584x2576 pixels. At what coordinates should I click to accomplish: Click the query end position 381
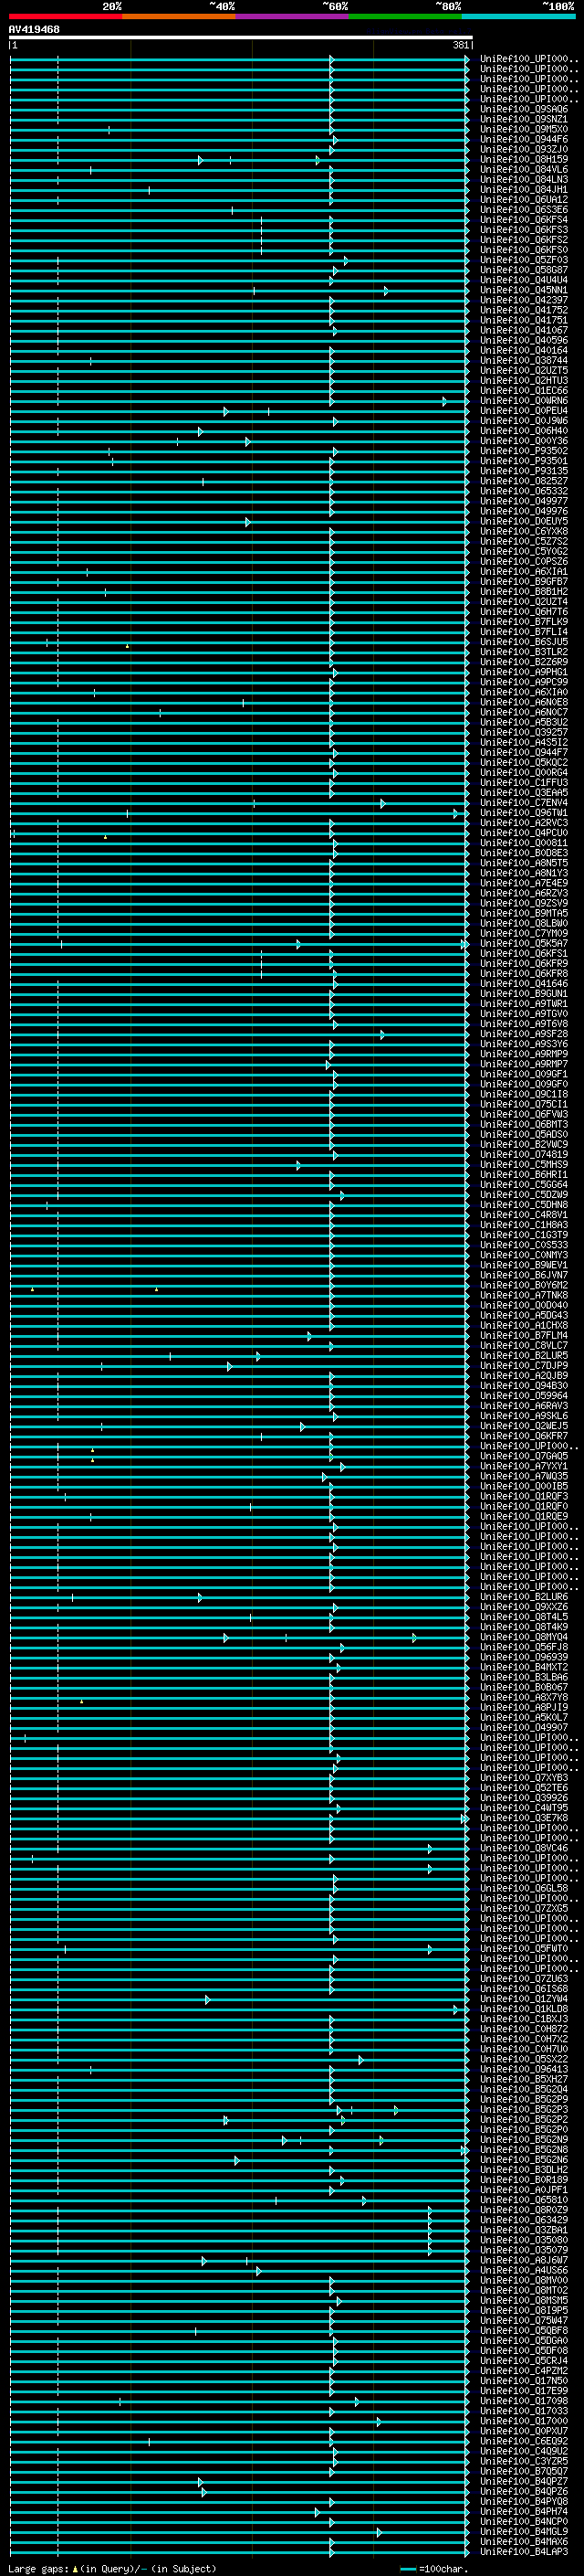(x=460, y=45)
